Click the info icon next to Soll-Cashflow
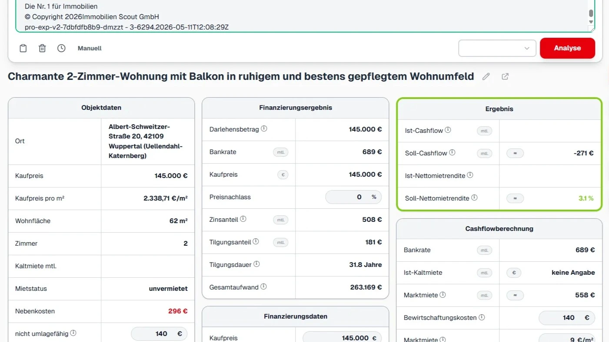This screenshot has width=609, height=342. pyautogui.click(x=452, y=152)
